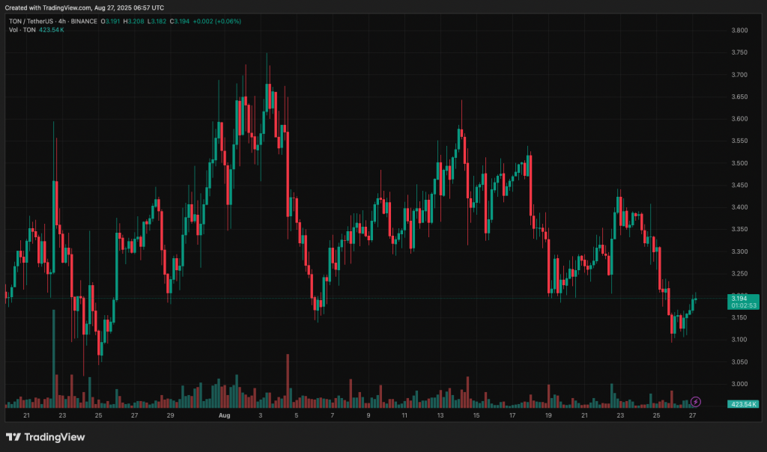Select the 15 date label on time axis
Viewport: 767px width, 452px height.
click(476, 415)
